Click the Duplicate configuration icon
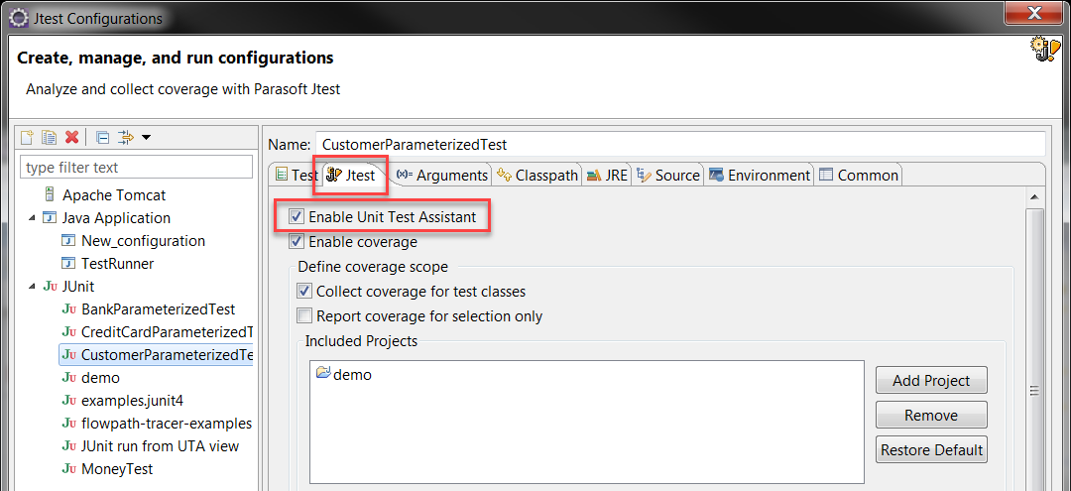This screenshot has width=1071, height=491. (49, 137)
